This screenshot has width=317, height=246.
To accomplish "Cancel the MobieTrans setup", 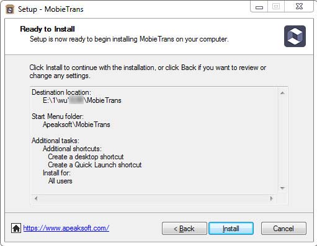I will point(284,229).
